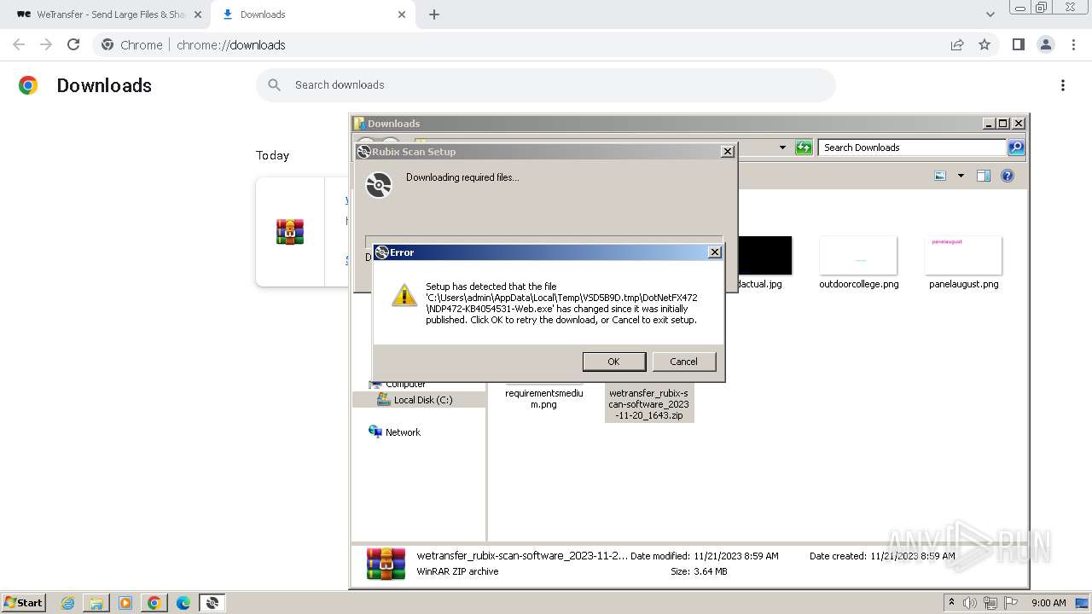Open the Explorer address bar dropdown

click(782, 148)
